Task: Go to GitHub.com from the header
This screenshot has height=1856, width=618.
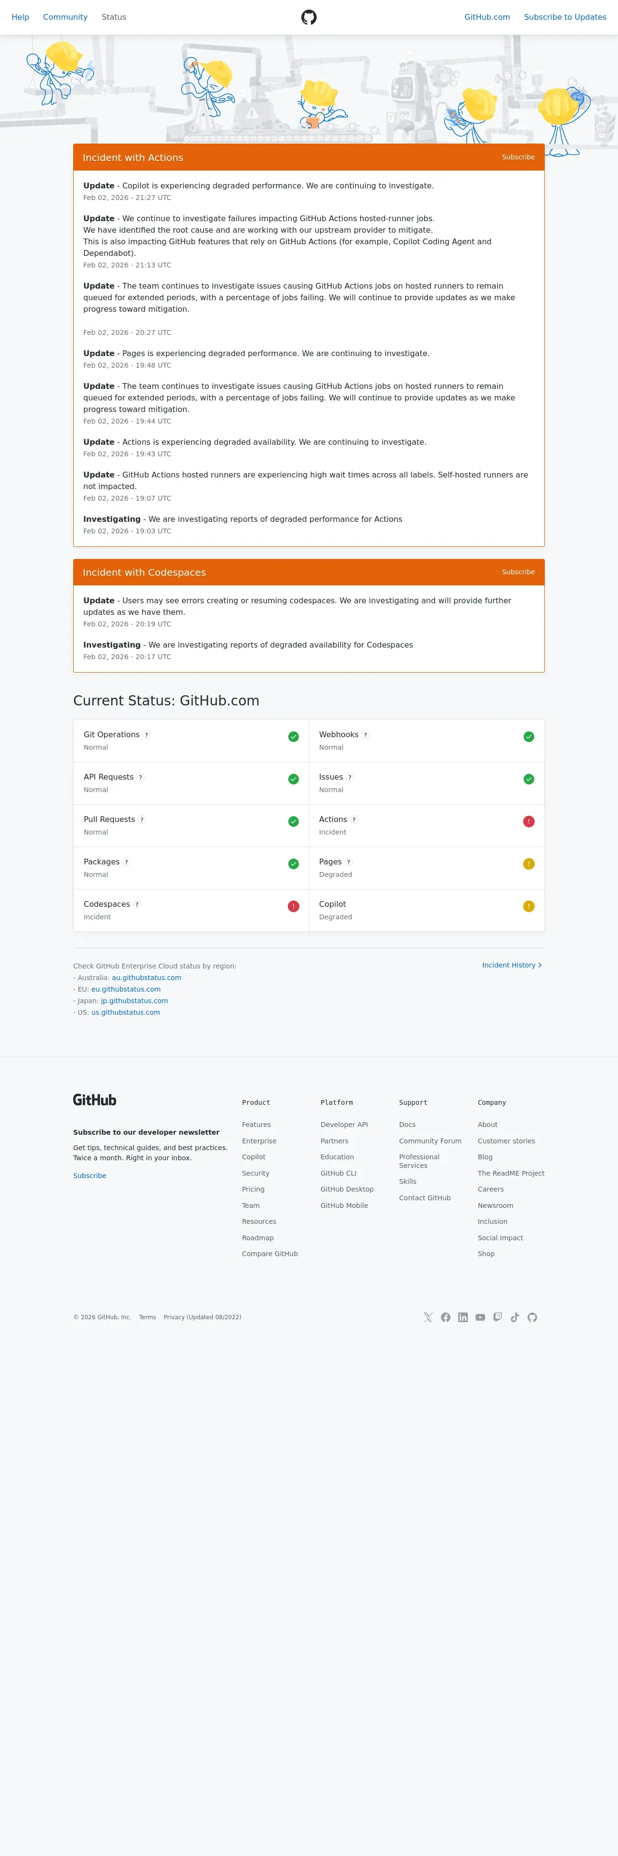Action: click(487, 17)
